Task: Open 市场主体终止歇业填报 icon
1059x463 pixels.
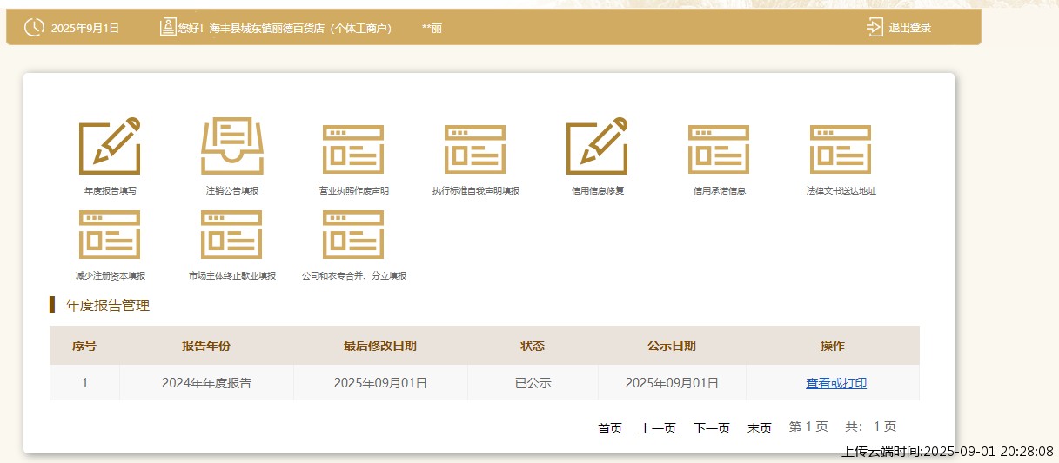Action: [231, 235]
